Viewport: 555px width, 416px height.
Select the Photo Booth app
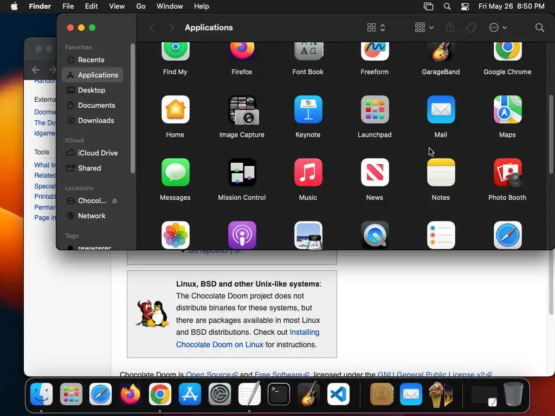[x=507, y=172]
